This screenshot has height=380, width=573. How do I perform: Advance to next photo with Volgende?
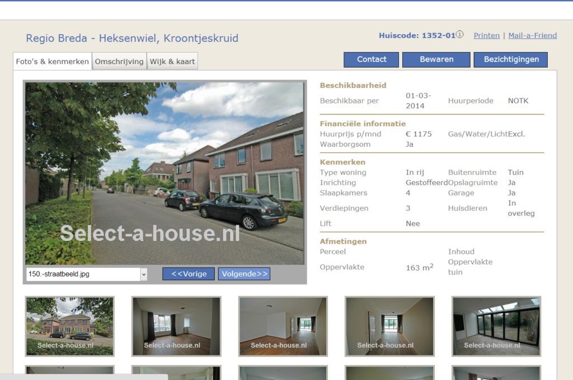(244, 274)
